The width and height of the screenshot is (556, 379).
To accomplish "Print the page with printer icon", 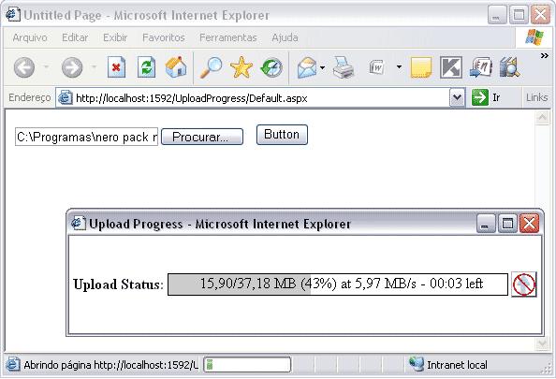I will (343, 67).
